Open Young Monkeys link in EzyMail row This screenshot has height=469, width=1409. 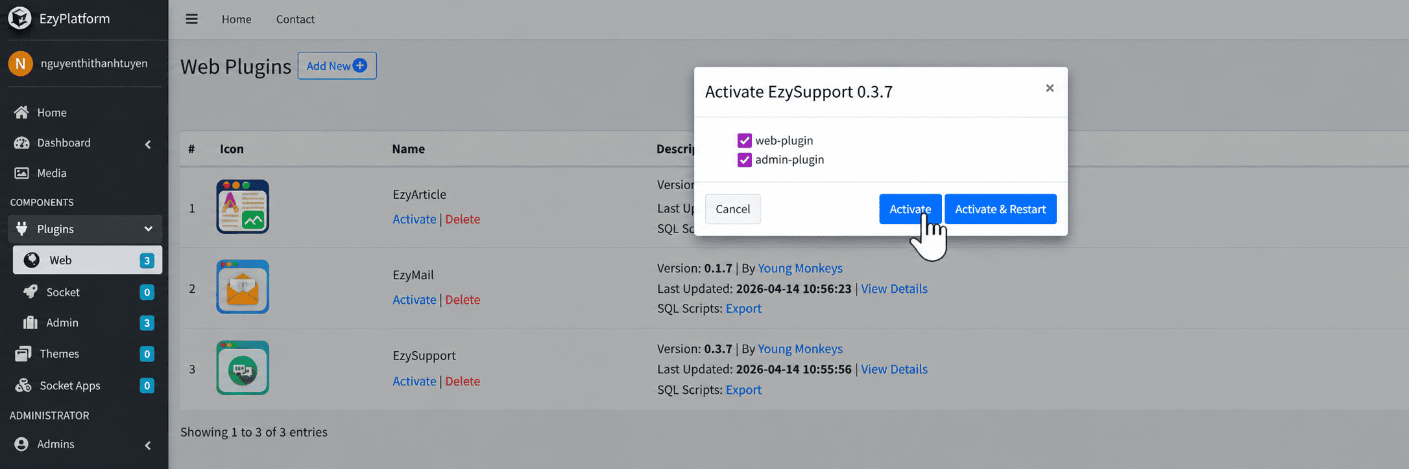point(801,268)
